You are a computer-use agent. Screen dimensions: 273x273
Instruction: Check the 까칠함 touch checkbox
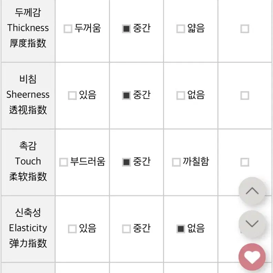(176, 162)
